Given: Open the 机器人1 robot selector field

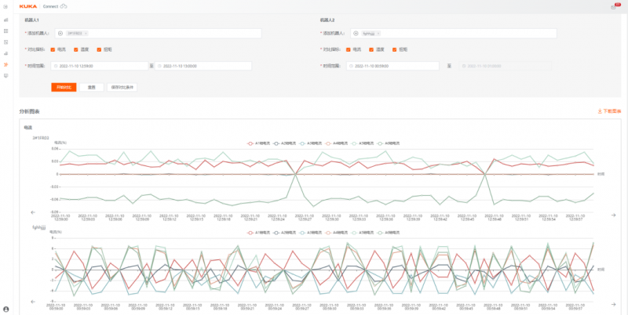Looking at the screenshot, I should coord(159,34).
